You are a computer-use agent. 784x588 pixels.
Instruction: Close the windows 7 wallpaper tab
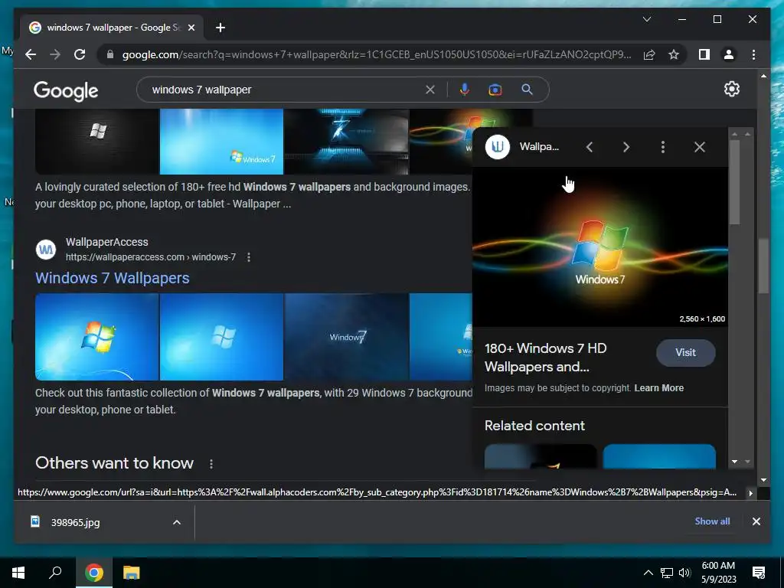click(x=191, y=28)
